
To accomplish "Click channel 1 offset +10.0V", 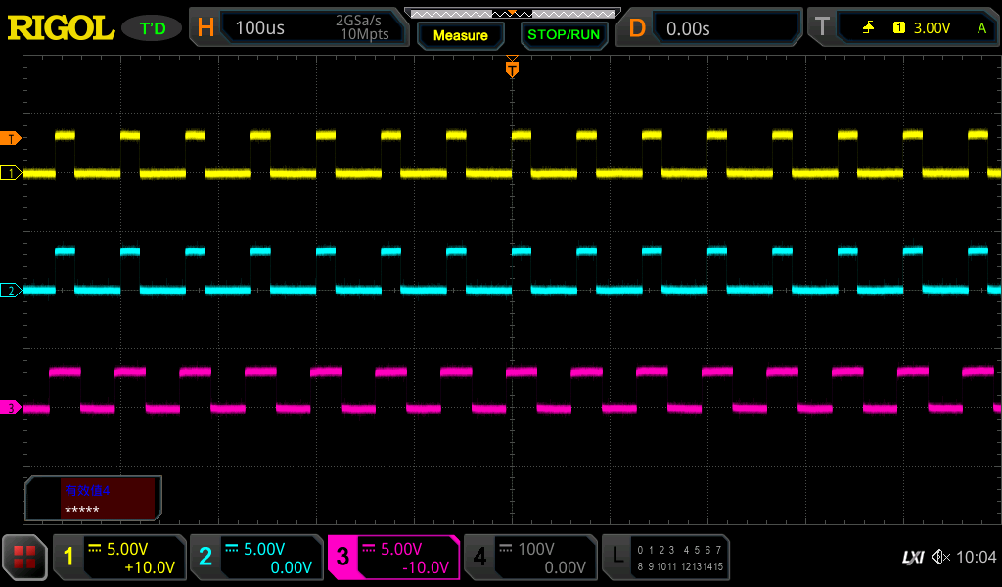I will point(150,567).
